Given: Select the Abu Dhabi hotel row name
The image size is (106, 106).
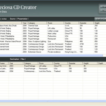Looking at the screenshot, I should 8,26.
